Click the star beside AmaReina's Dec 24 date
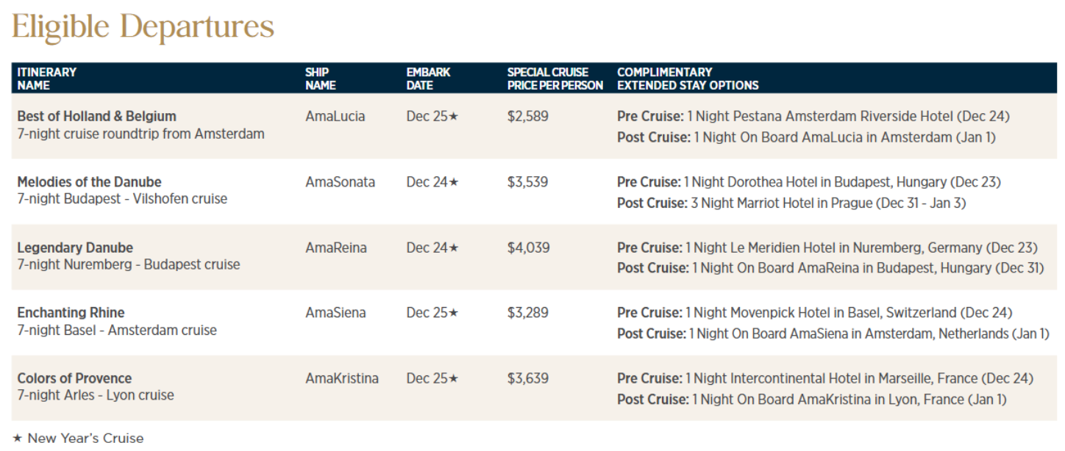 click(454, 248)
